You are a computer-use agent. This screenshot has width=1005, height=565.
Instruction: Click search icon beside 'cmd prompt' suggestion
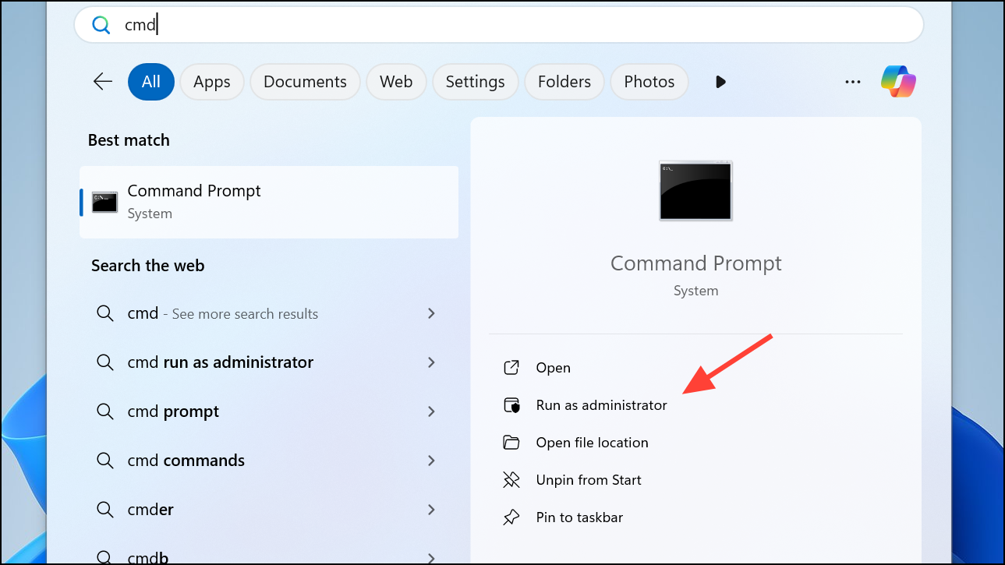(x=104, y=411)
